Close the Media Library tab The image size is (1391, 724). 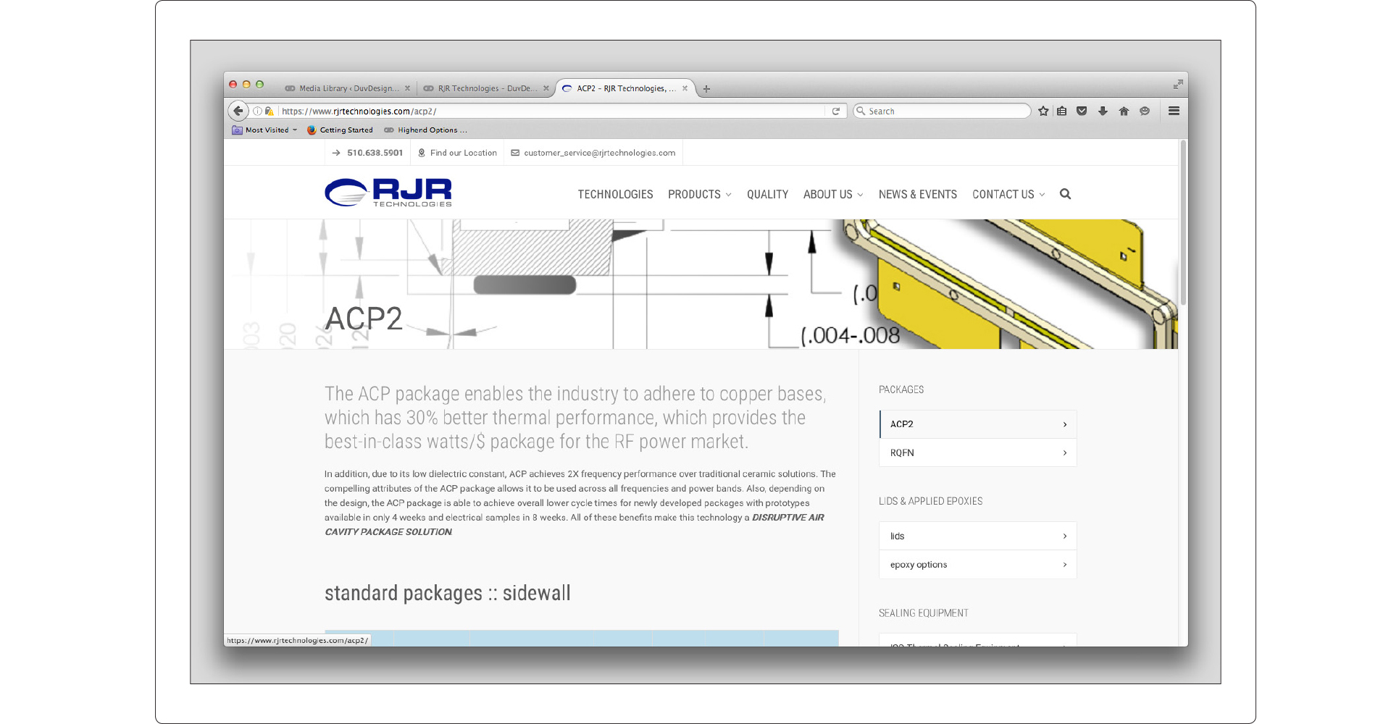407,88
